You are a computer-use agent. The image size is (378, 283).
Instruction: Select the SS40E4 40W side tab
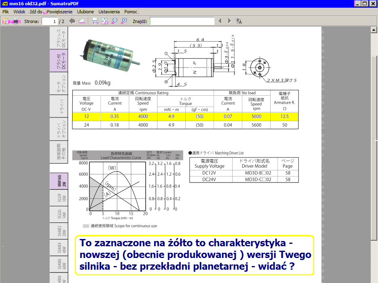pyautogui.click(x=59, y=247)
